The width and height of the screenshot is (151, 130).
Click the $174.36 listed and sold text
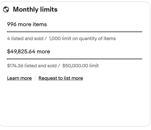click(x=32, y=66)
